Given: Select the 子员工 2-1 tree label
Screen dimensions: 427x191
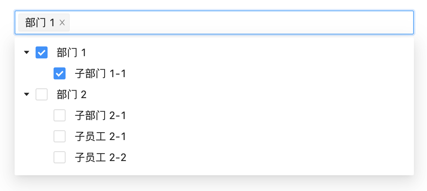Looking at the screenshot, I should pyautogui.click(x=100, y=137).
